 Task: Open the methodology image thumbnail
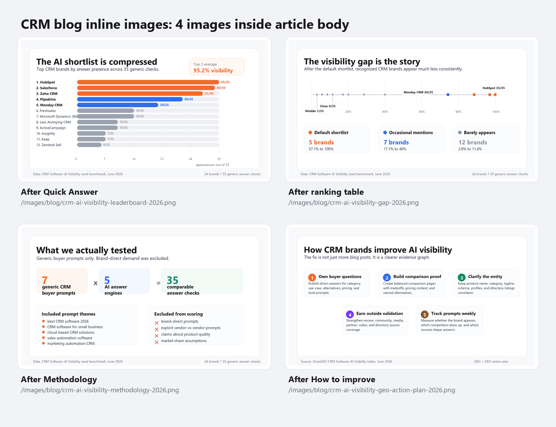[x=144, y=296]
